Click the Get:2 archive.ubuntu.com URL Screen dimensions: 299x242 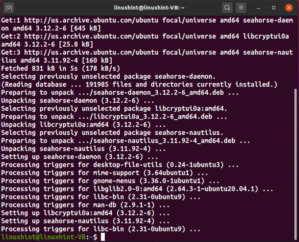coord(91,36)
